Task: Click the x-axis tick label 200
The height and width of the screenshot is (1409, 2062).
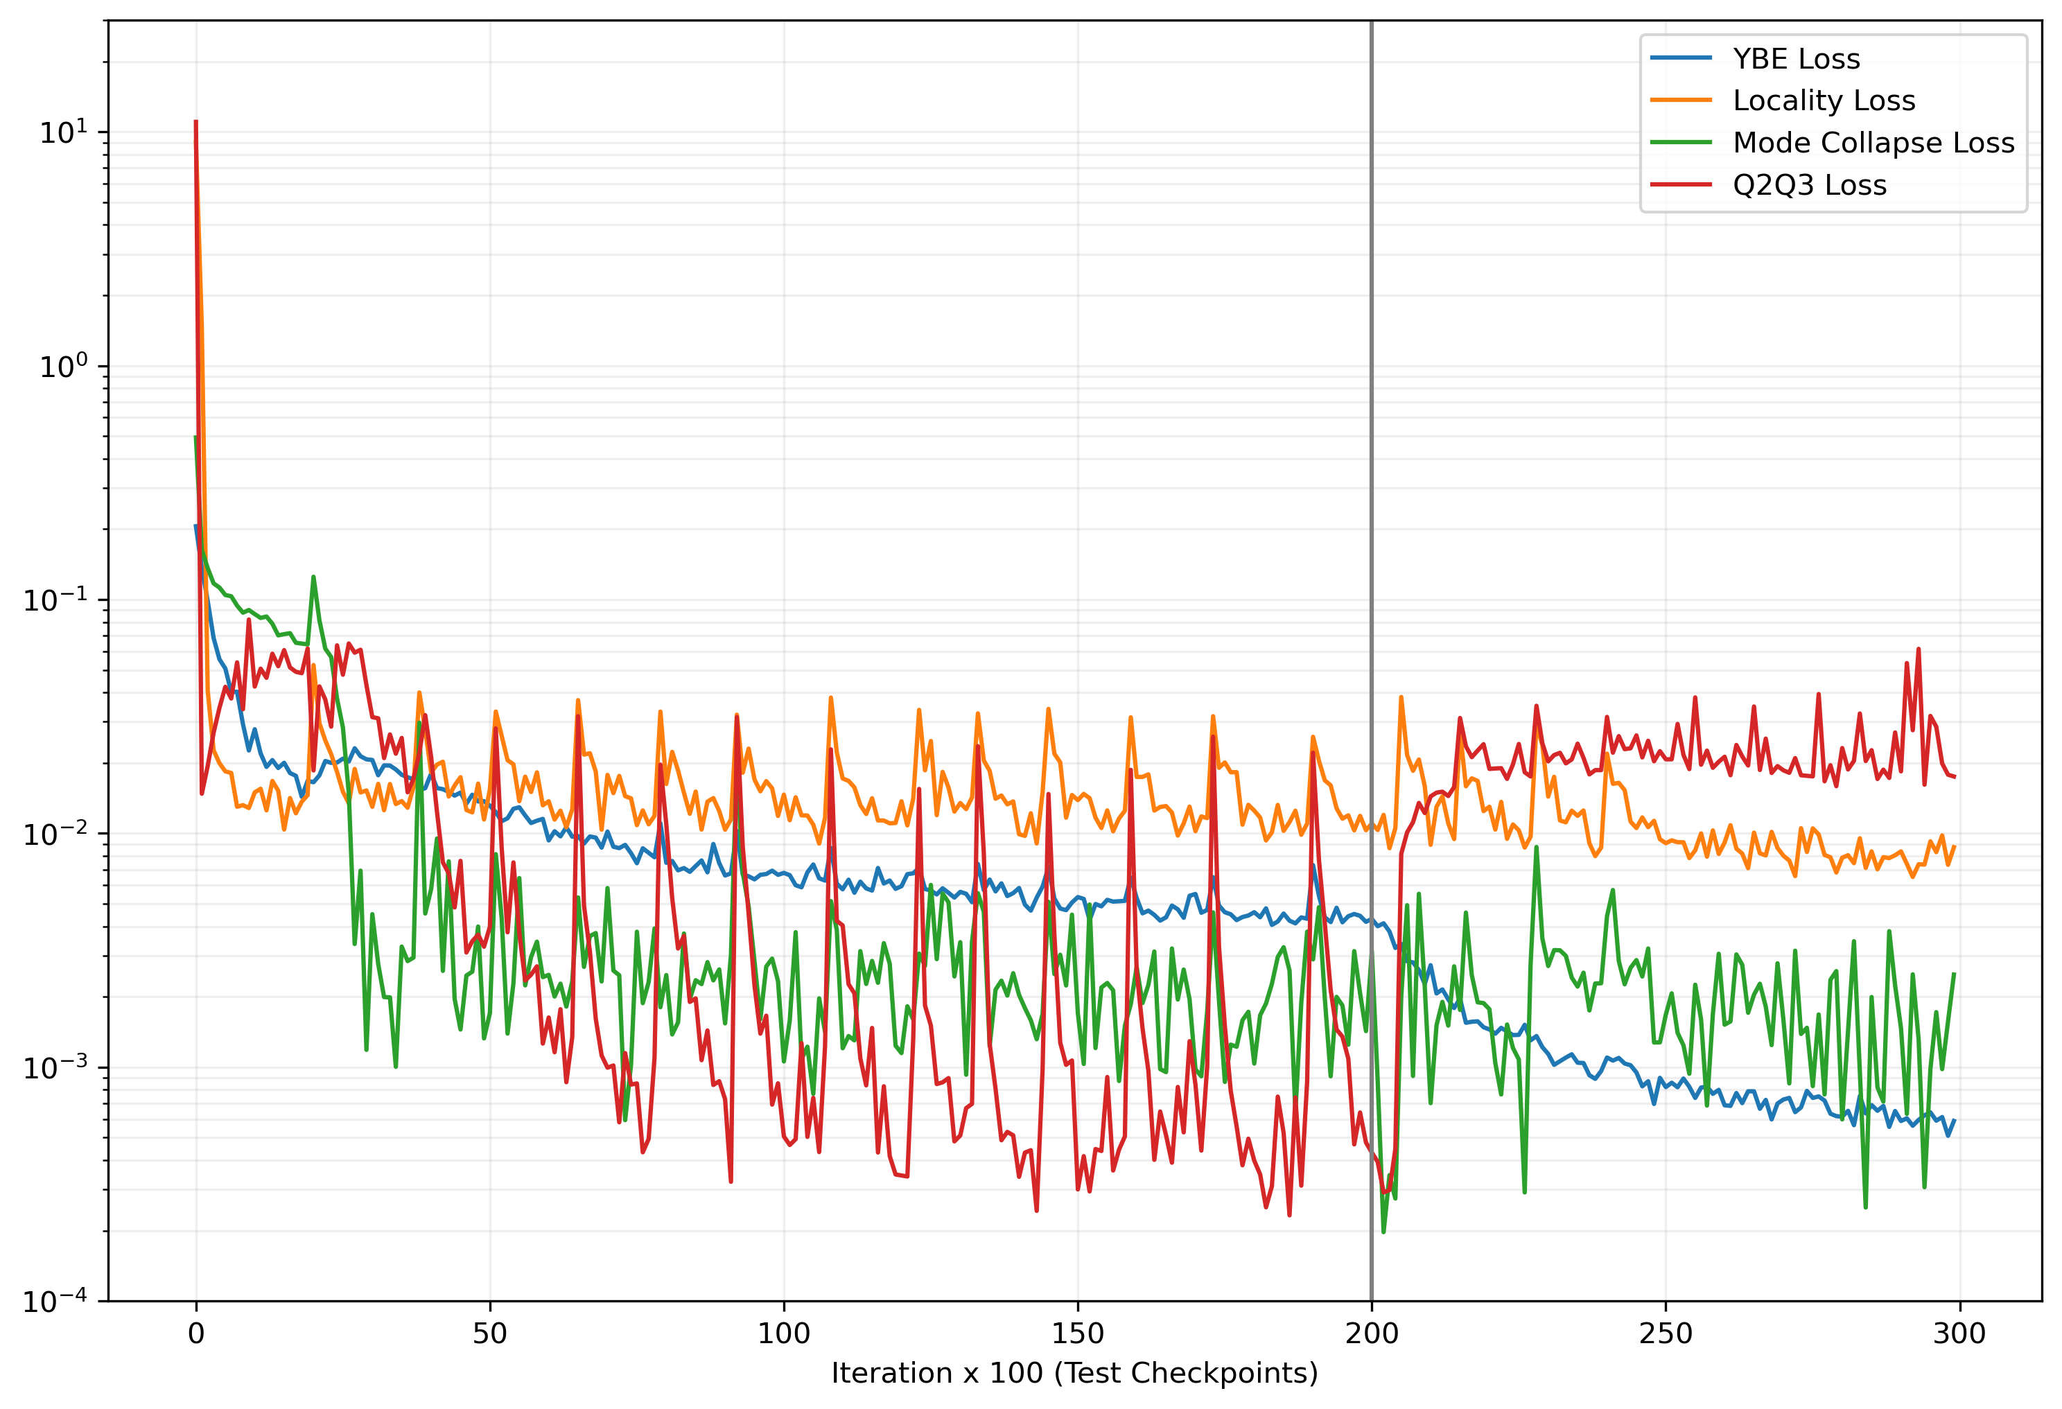Action: click(x=1371, y=1333)
